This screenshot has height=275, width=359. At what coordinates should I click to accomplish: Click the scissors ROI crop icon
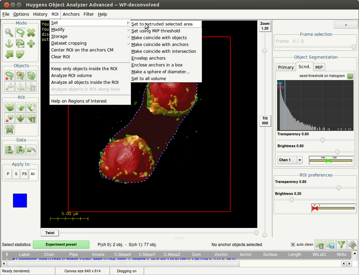click(x=10, y=129)
